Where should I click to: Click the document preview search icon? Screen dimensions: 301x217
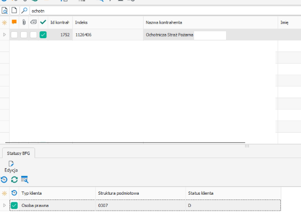click(4, 11)
